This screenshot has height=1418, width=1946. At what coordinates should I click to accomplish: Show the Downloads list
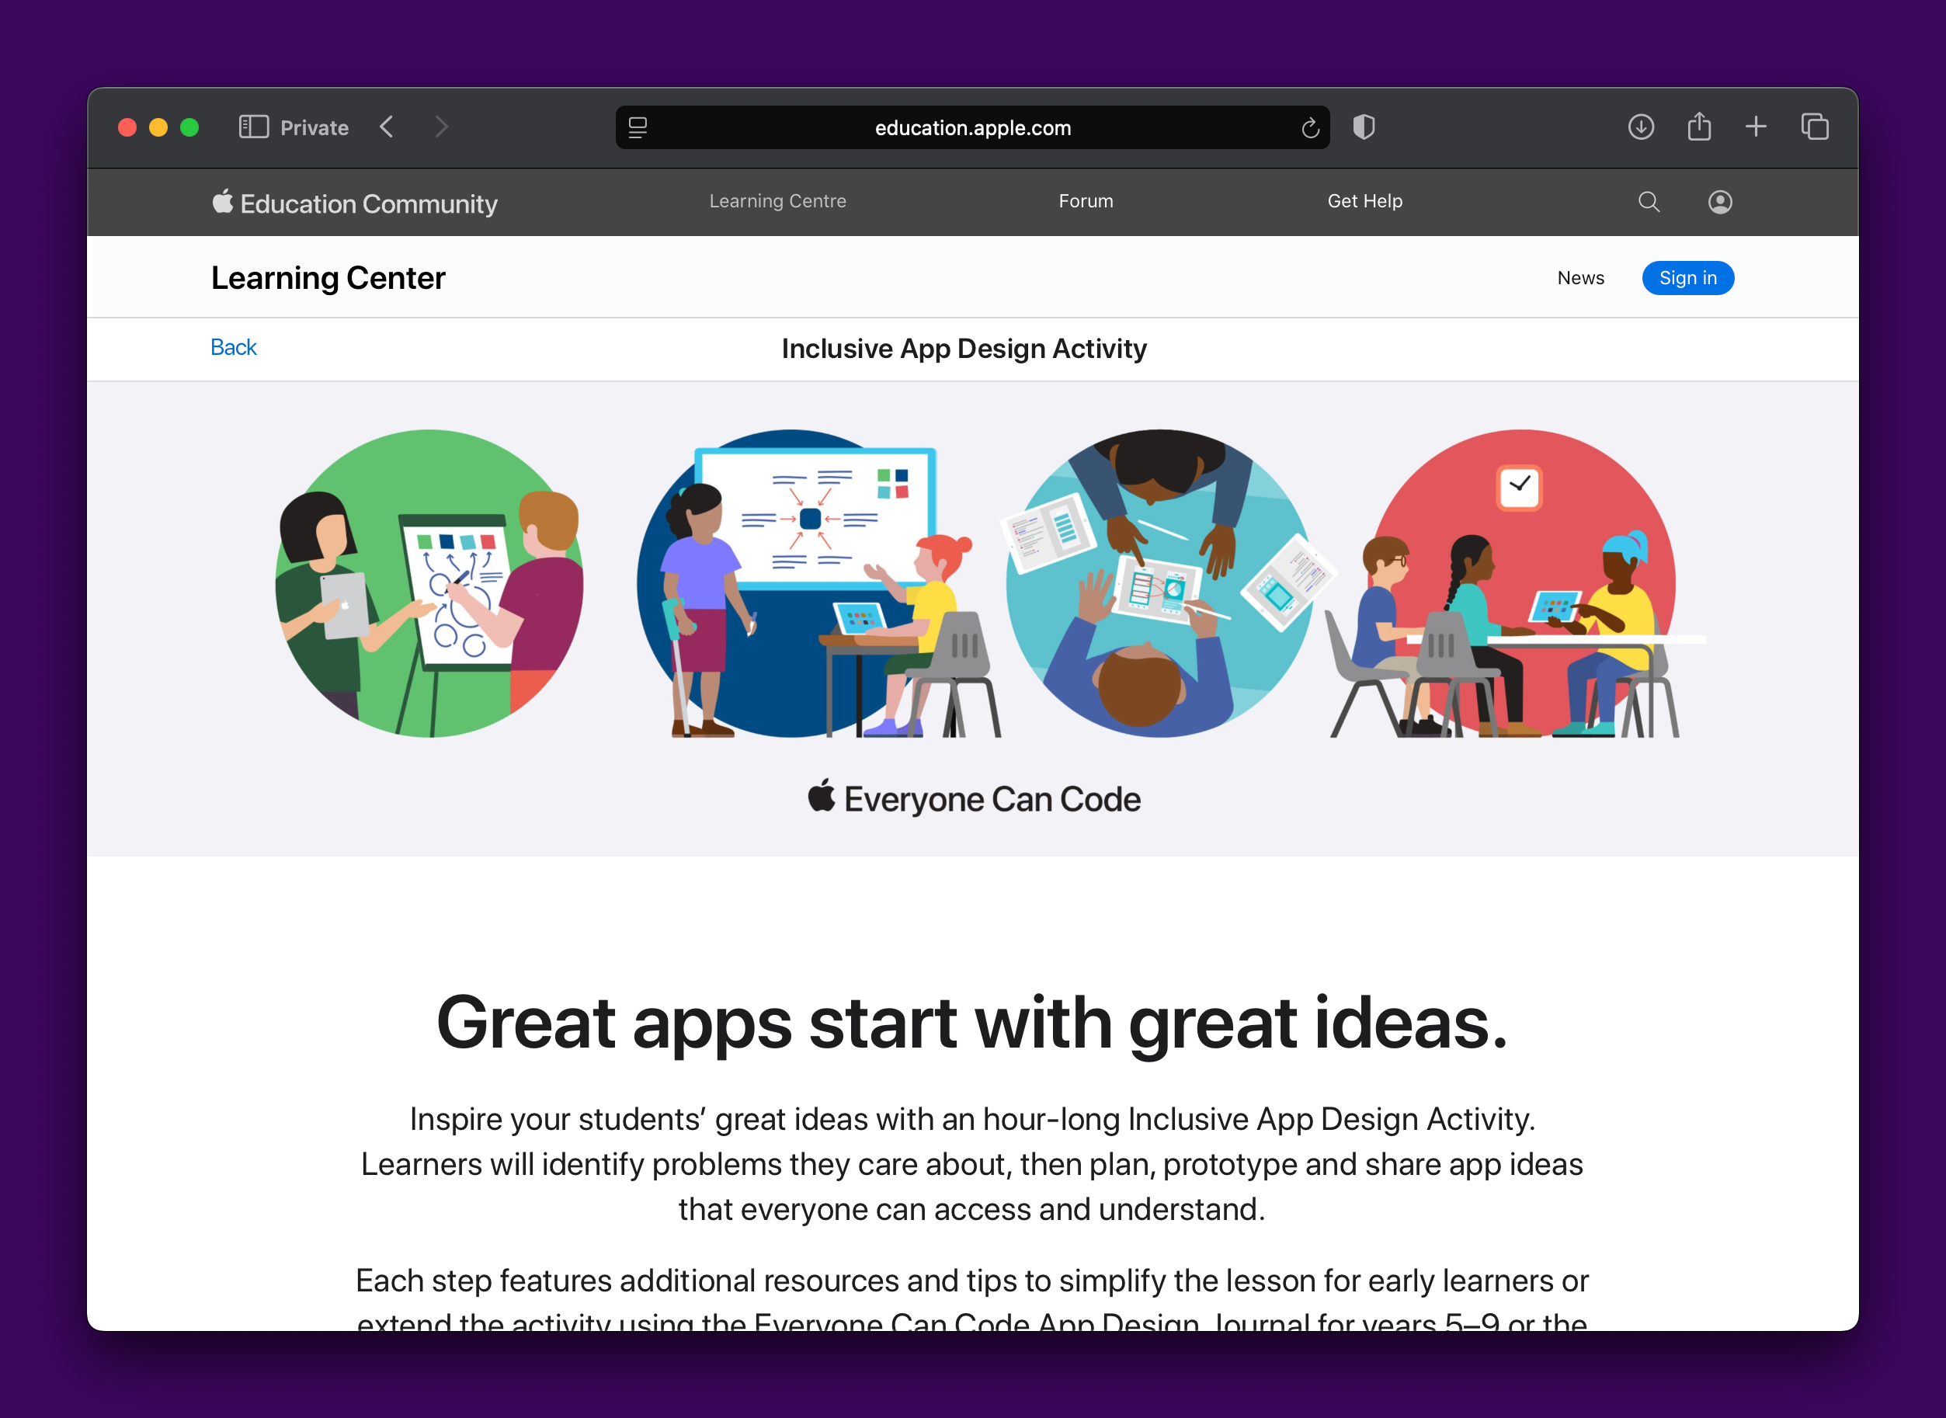click(1640, 126)
